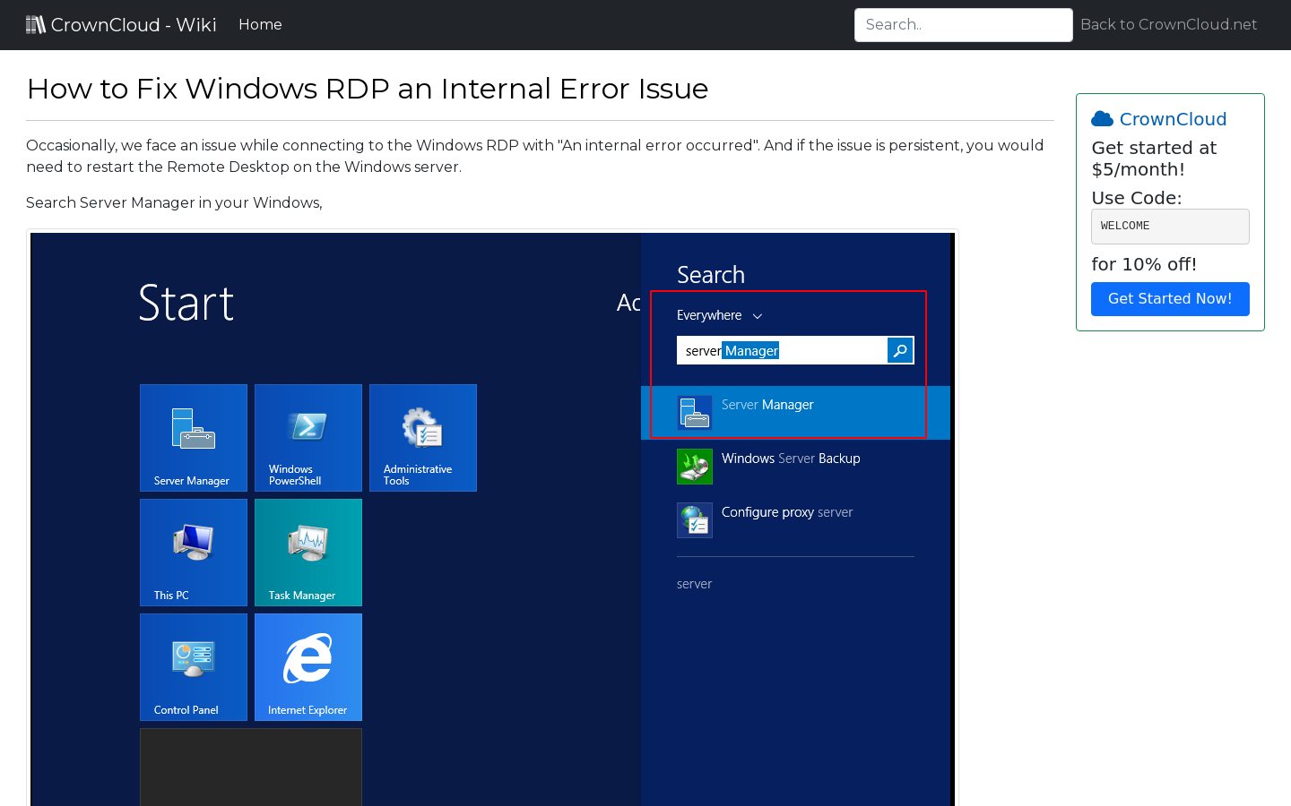
Task: Launch Windows PowerShell from the Start screen
Action: pyautogui.click(x=308, y=438)
